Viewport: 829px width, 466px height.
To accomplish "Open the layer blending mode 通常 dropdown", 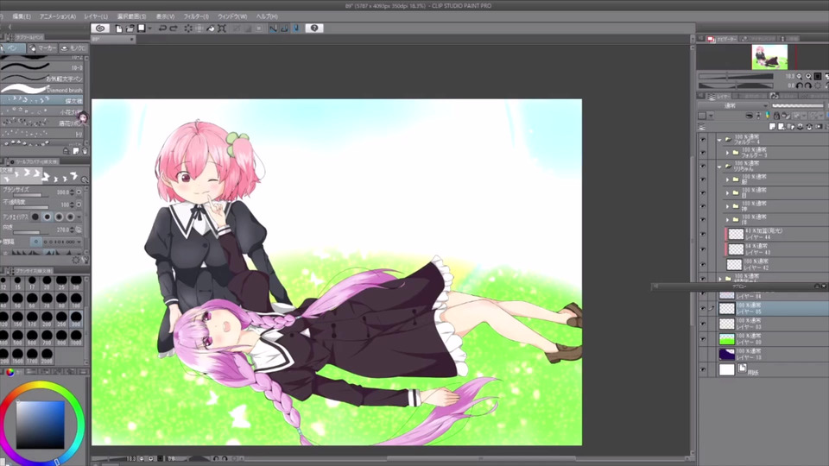I will (731, 105).
